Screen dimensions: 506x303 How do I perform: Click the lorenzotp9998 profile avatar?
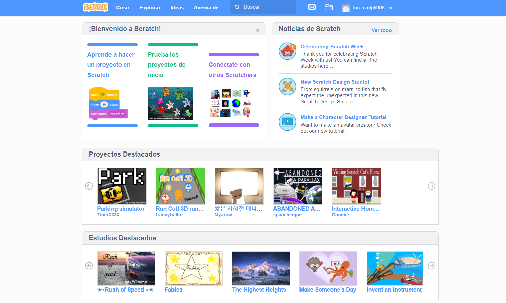click(346, 8)
